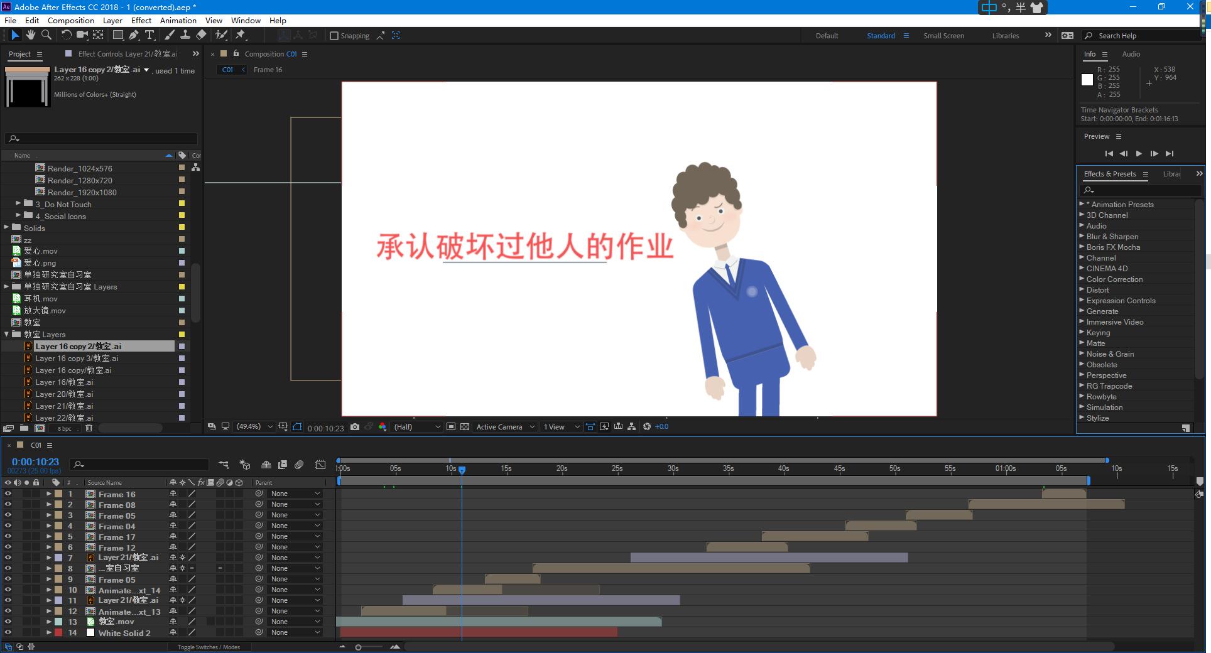Open the Active Camera view dropdown

pyautogui.click(x=506, y=427)
